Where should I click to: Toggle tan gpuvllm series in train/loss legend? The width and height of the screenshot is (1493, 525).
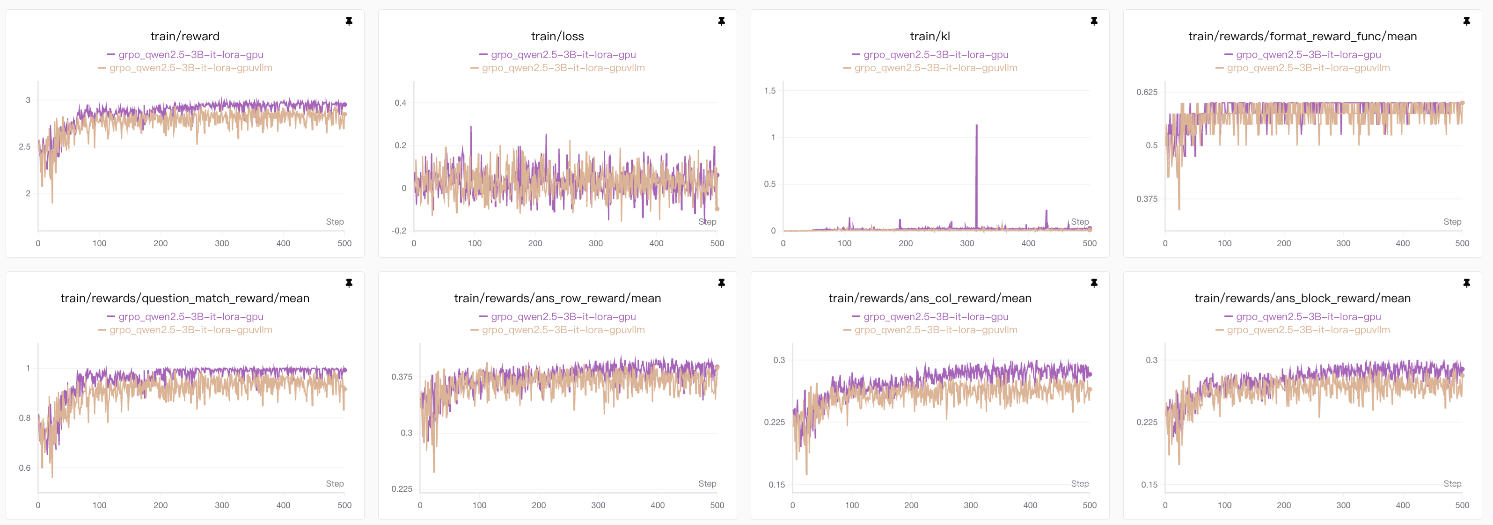pyautogui.click(x=563, y=68)
